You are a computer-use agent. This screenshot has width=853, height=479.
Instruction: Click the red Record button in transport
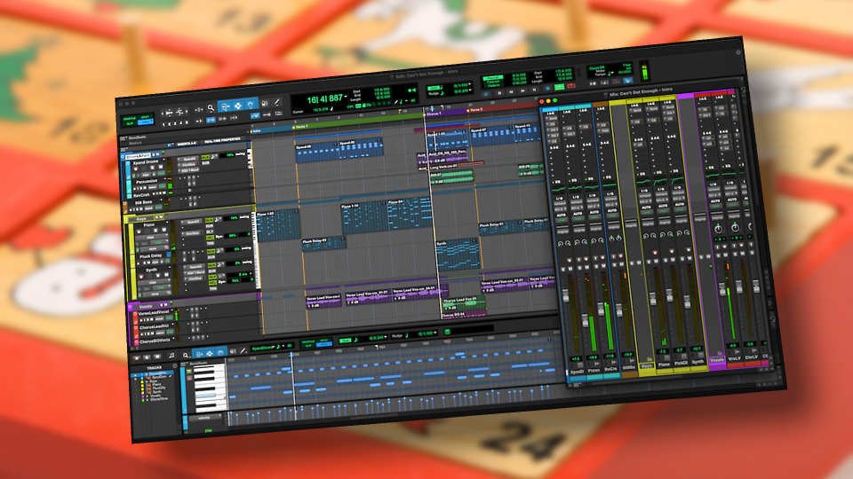(x=570, y=86)
